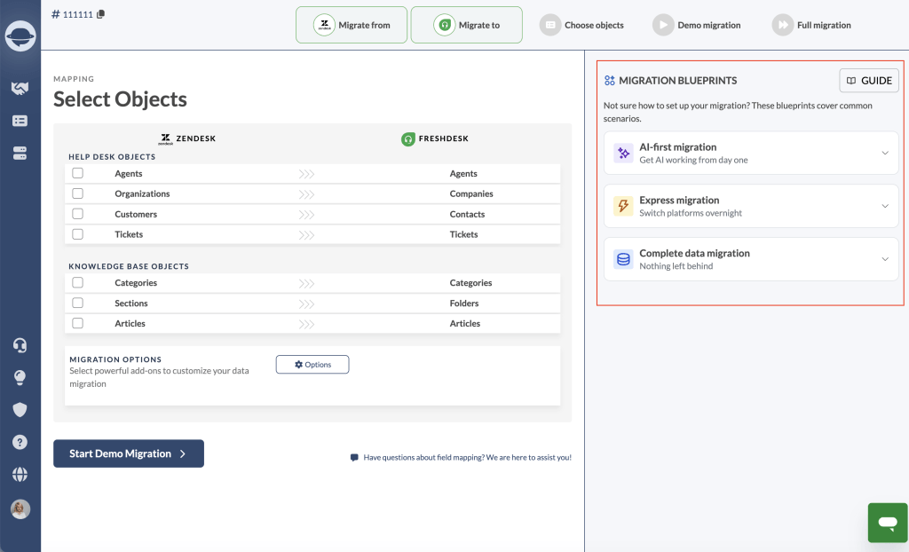This screenshot has height=552, width=909.
Task: Click the planet logo in the sidebar
Action: tap(20, 35)
